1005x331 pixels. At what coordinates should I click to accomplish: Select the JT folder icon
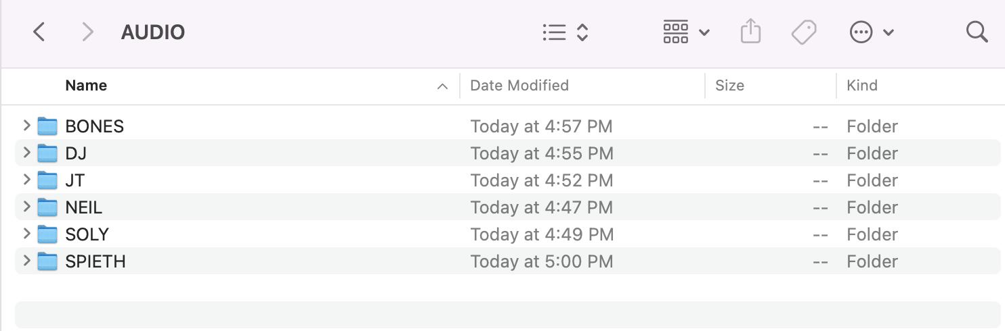(x=47, y=180)
